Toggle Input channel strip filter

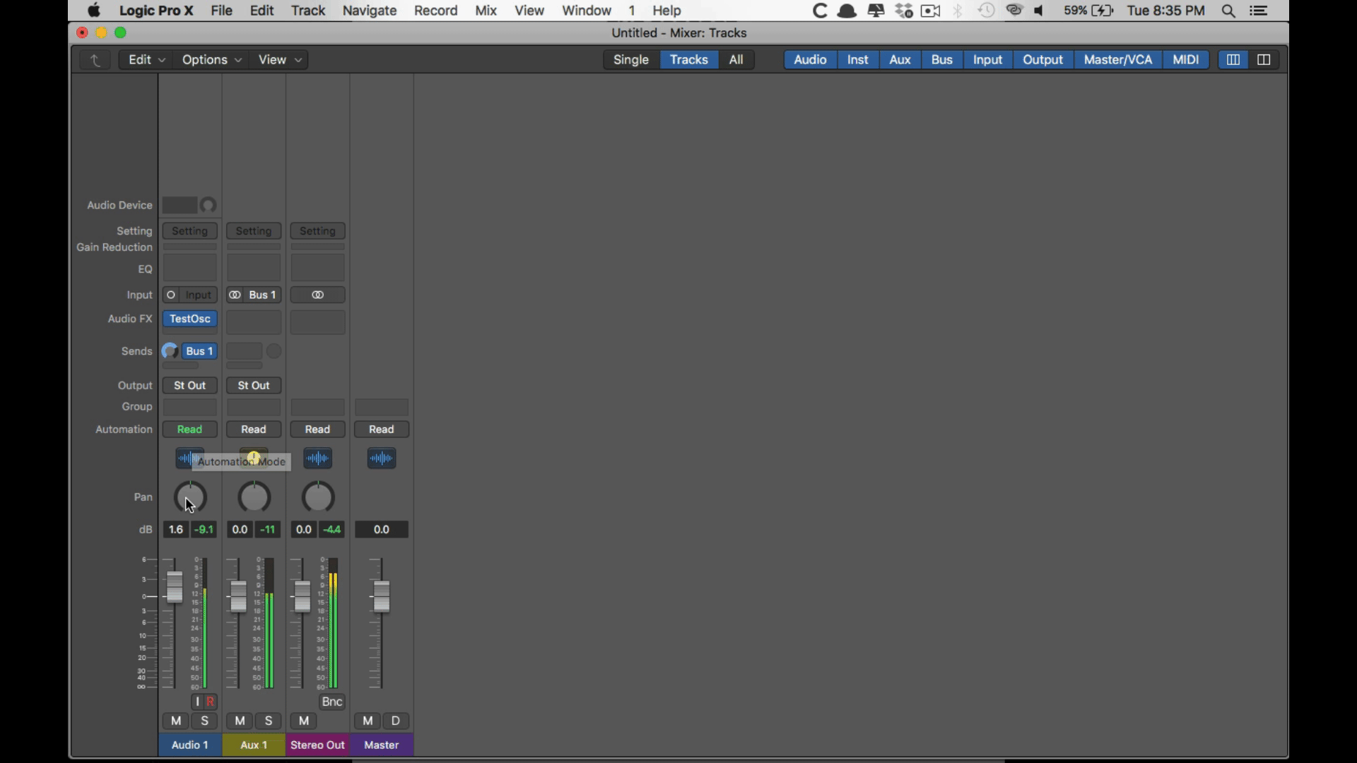click(987, 60)
